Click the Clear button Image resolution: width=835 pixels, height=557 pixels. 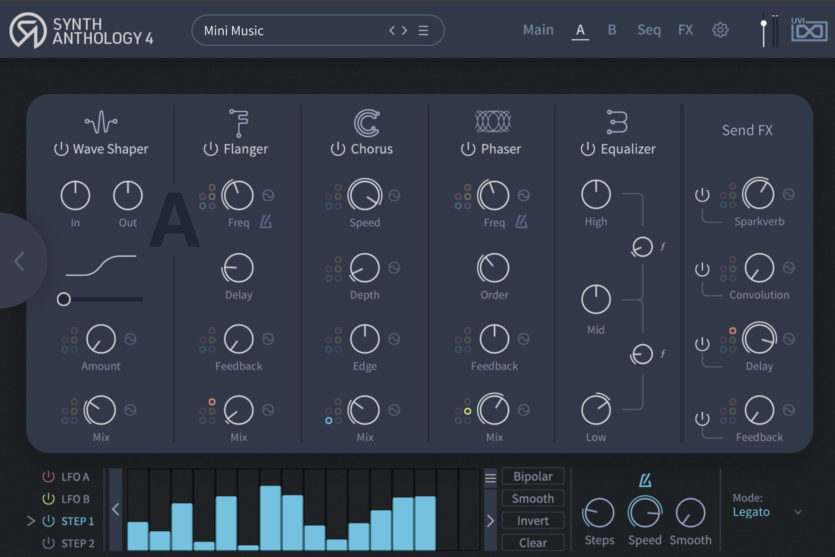click(532, 543)
